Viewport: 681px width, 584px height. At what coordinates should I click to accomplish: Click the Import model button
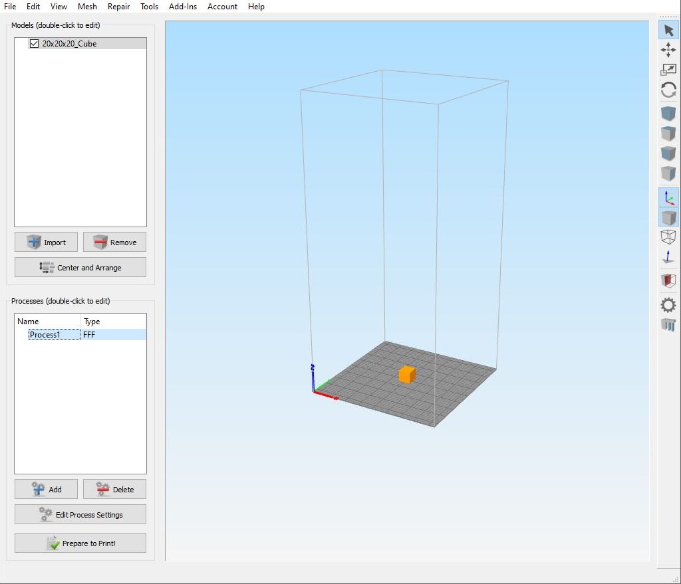point(46,243)
